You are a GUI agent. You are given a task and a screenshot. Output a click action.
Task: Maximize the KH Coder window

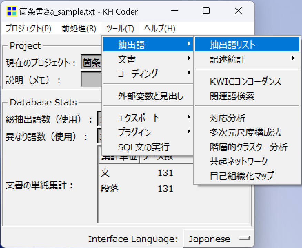pos(206,11)
